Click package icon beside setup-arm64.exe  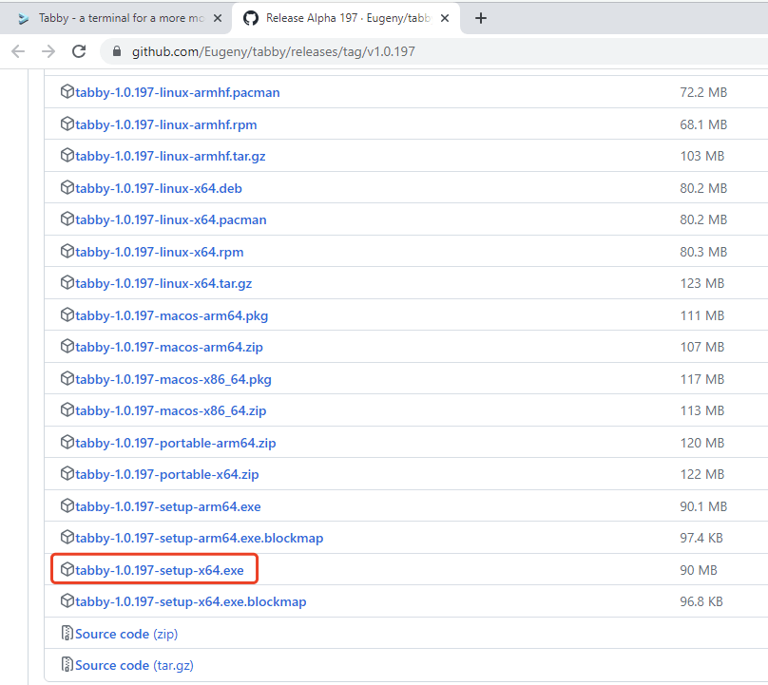[x=67, y=505]
